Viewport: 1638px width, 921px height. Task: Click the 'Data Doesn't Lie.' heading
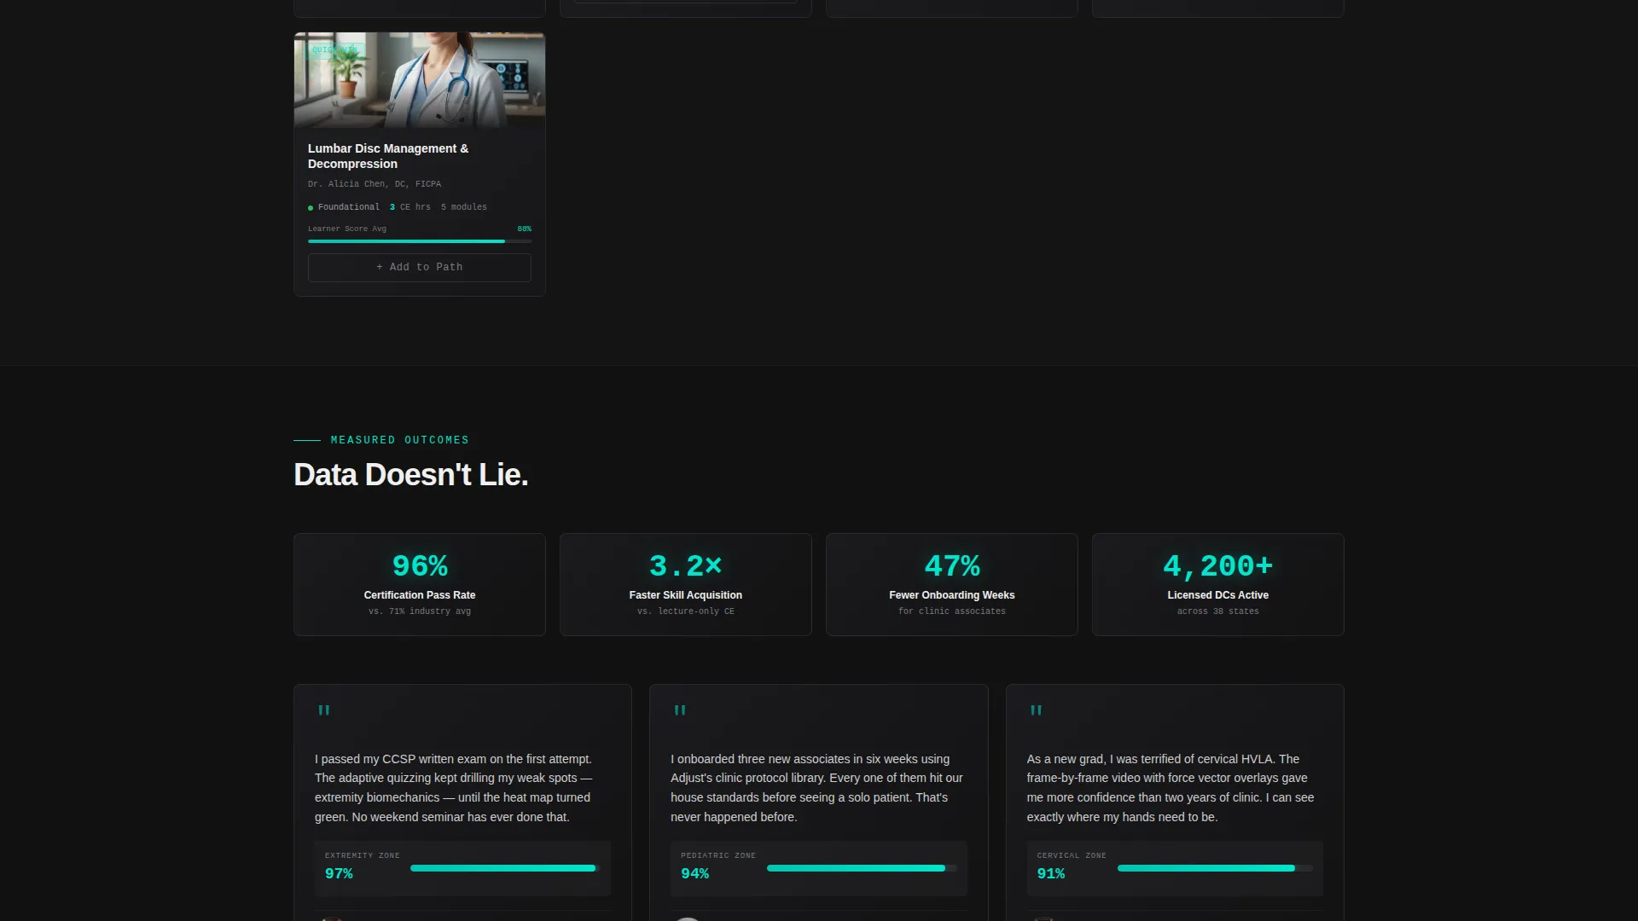click(411, 475)
